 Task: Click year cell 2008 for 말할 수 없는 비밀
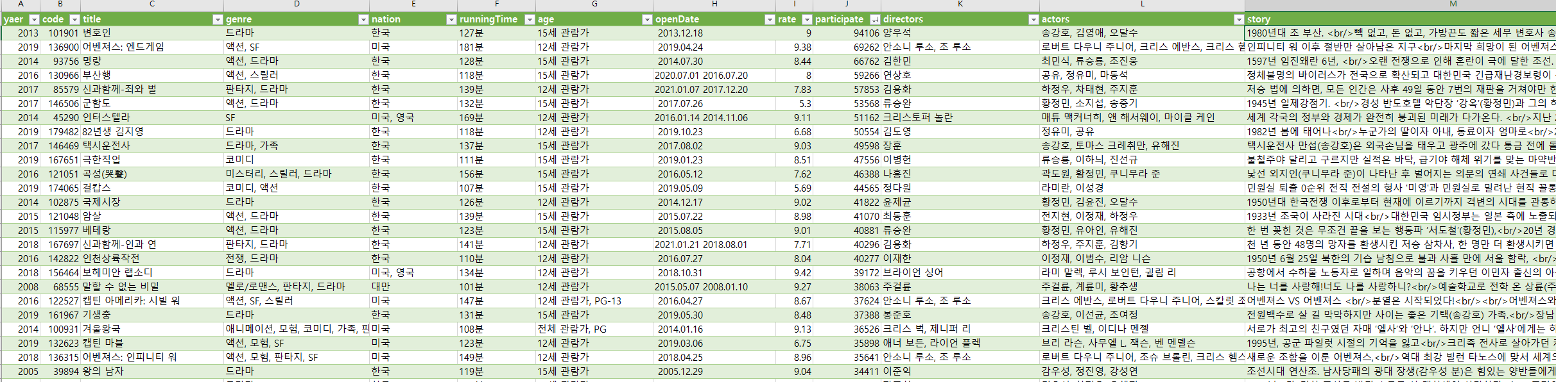(x=21, y=286)
